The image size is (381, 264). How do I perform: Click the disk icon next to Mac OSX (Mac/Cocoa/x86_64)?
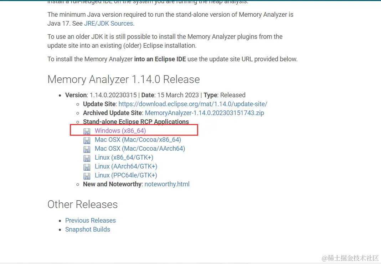(x=87, y=140)
